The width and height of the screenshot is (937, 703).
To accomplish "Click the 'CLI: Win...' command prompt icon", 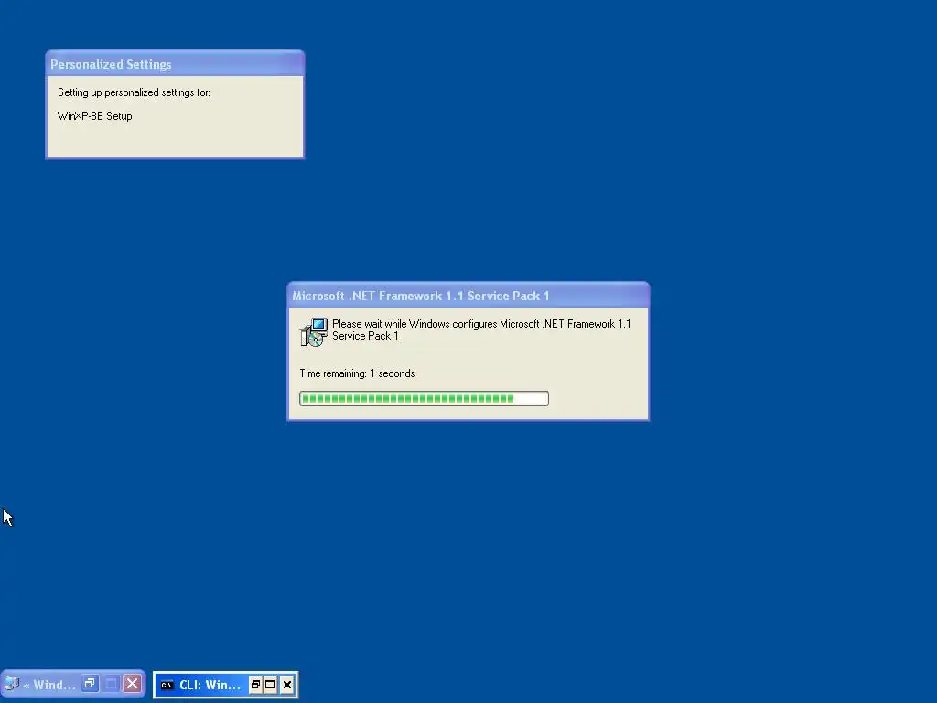I will click(167, 685).
